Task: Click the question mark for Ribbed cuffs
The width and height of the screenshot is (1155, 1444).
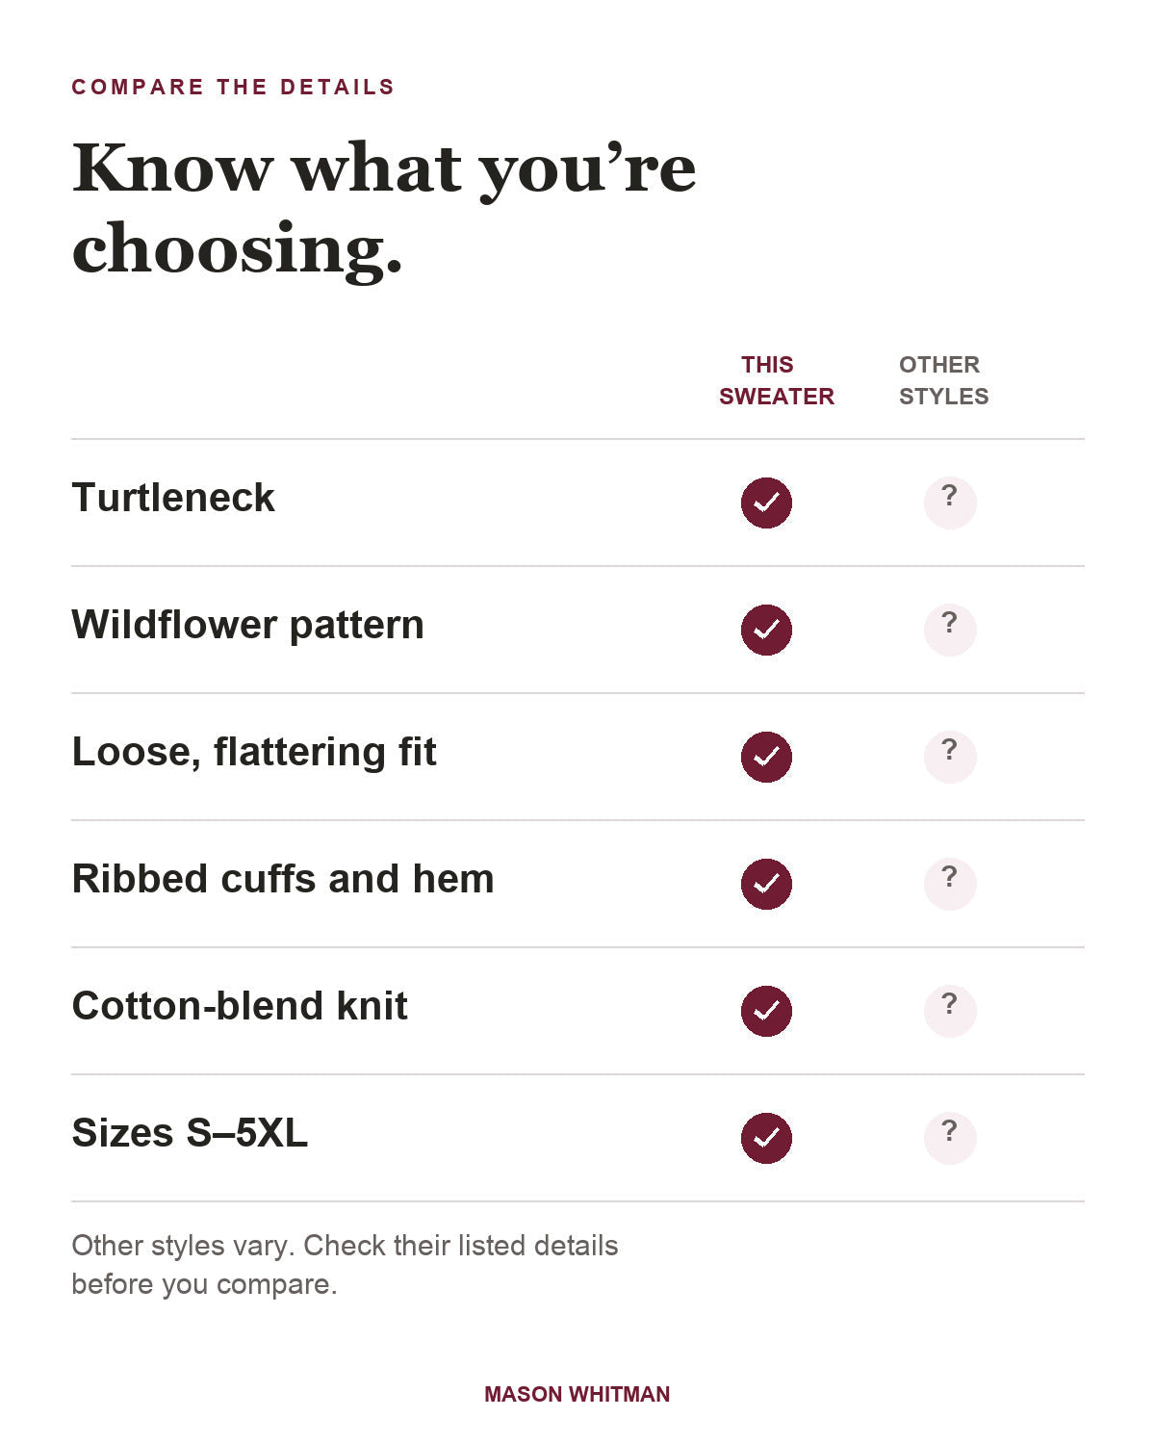Action: [950, 884]
